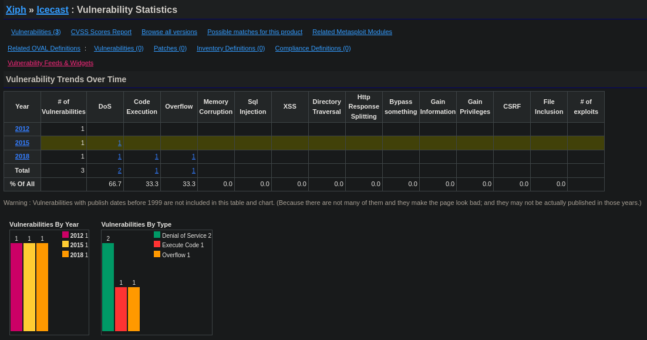647x340 pixels.
Task: Click the yellow 2015 bar in the By Year chart
Action: [x=29, y=287]
